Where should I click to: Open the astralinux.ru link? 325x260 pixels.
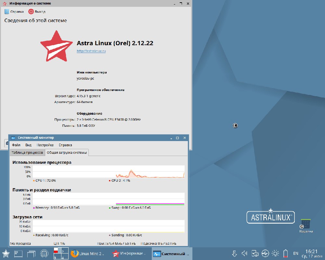click(x=91, y=51)
